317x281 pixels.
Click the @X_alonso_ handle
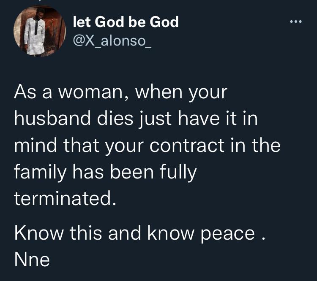coord(112,42)
